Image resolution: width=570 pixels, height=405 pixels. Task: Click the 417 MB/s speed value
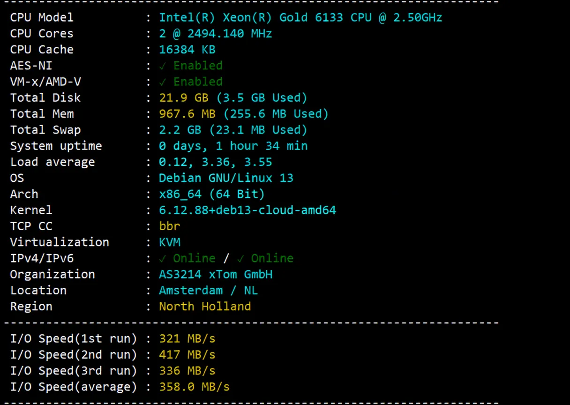[x=187, y=354]
